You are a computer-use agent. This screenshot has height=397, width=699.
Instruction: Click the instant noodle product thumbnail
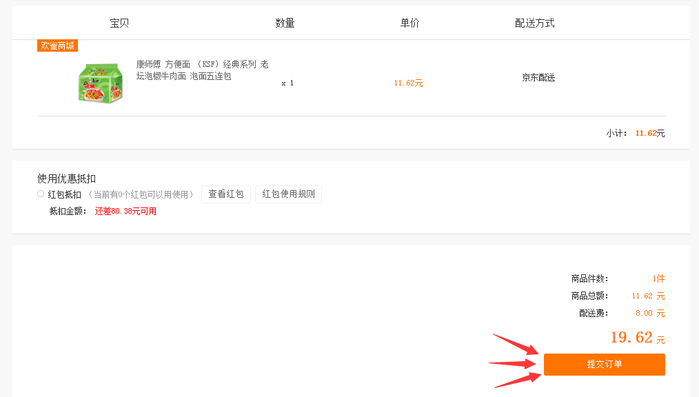tap(101, 83)
